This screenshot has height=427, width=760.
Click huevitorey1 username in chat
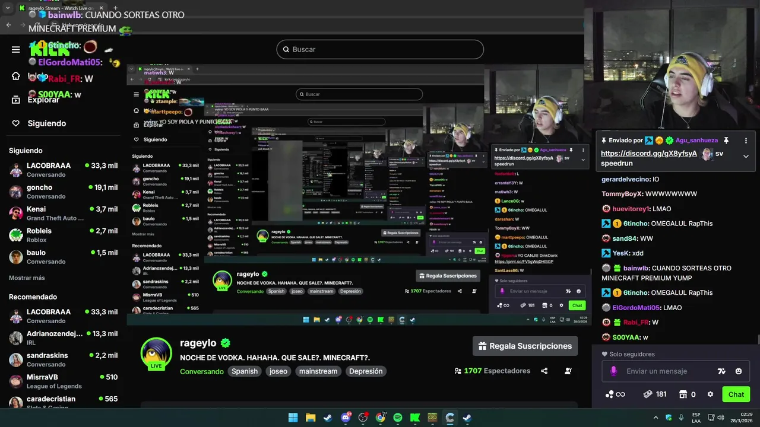(x=631, y=209)
